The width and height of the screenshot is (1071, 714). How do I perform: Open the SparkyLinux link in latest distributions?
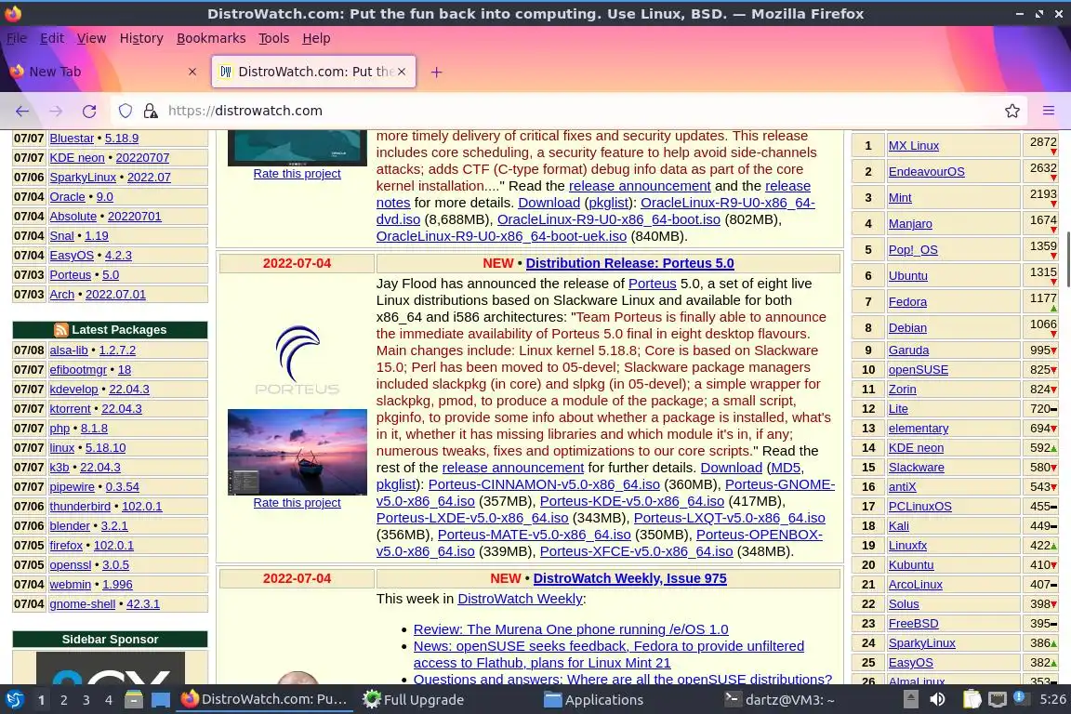[83, 177]
